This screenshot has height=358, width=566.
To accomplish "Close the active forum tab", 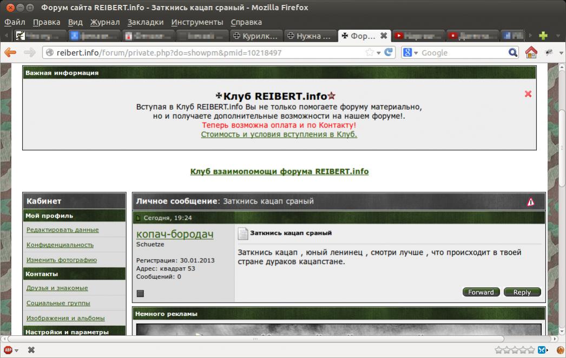I will 384,36.
